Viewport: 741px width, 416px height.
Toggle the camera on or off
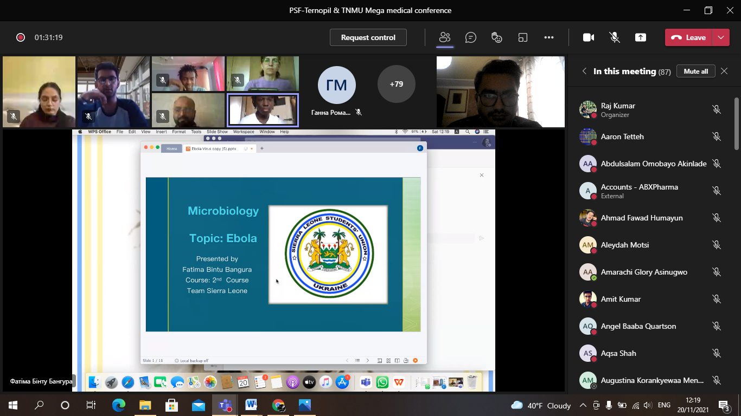pos(588,37)
